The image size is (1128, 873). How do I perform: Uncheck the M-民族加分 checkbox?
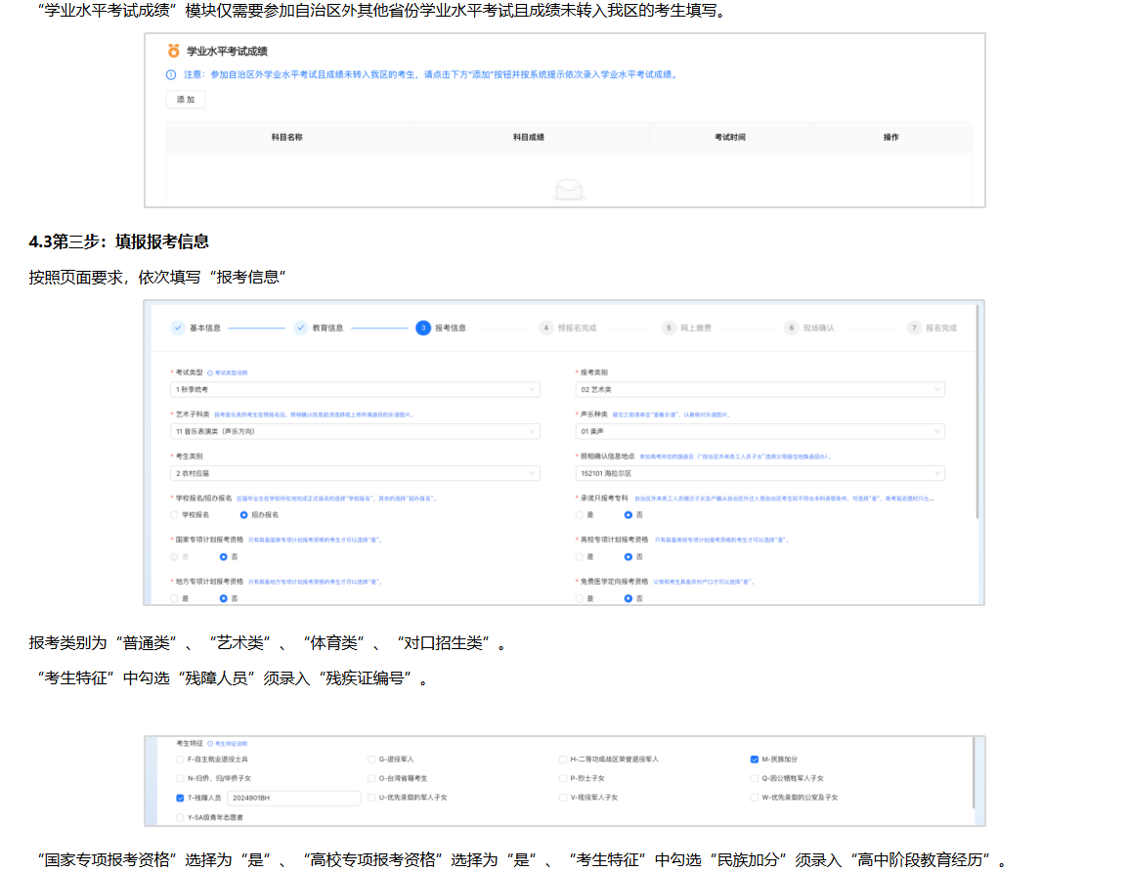tap(755, 759)
